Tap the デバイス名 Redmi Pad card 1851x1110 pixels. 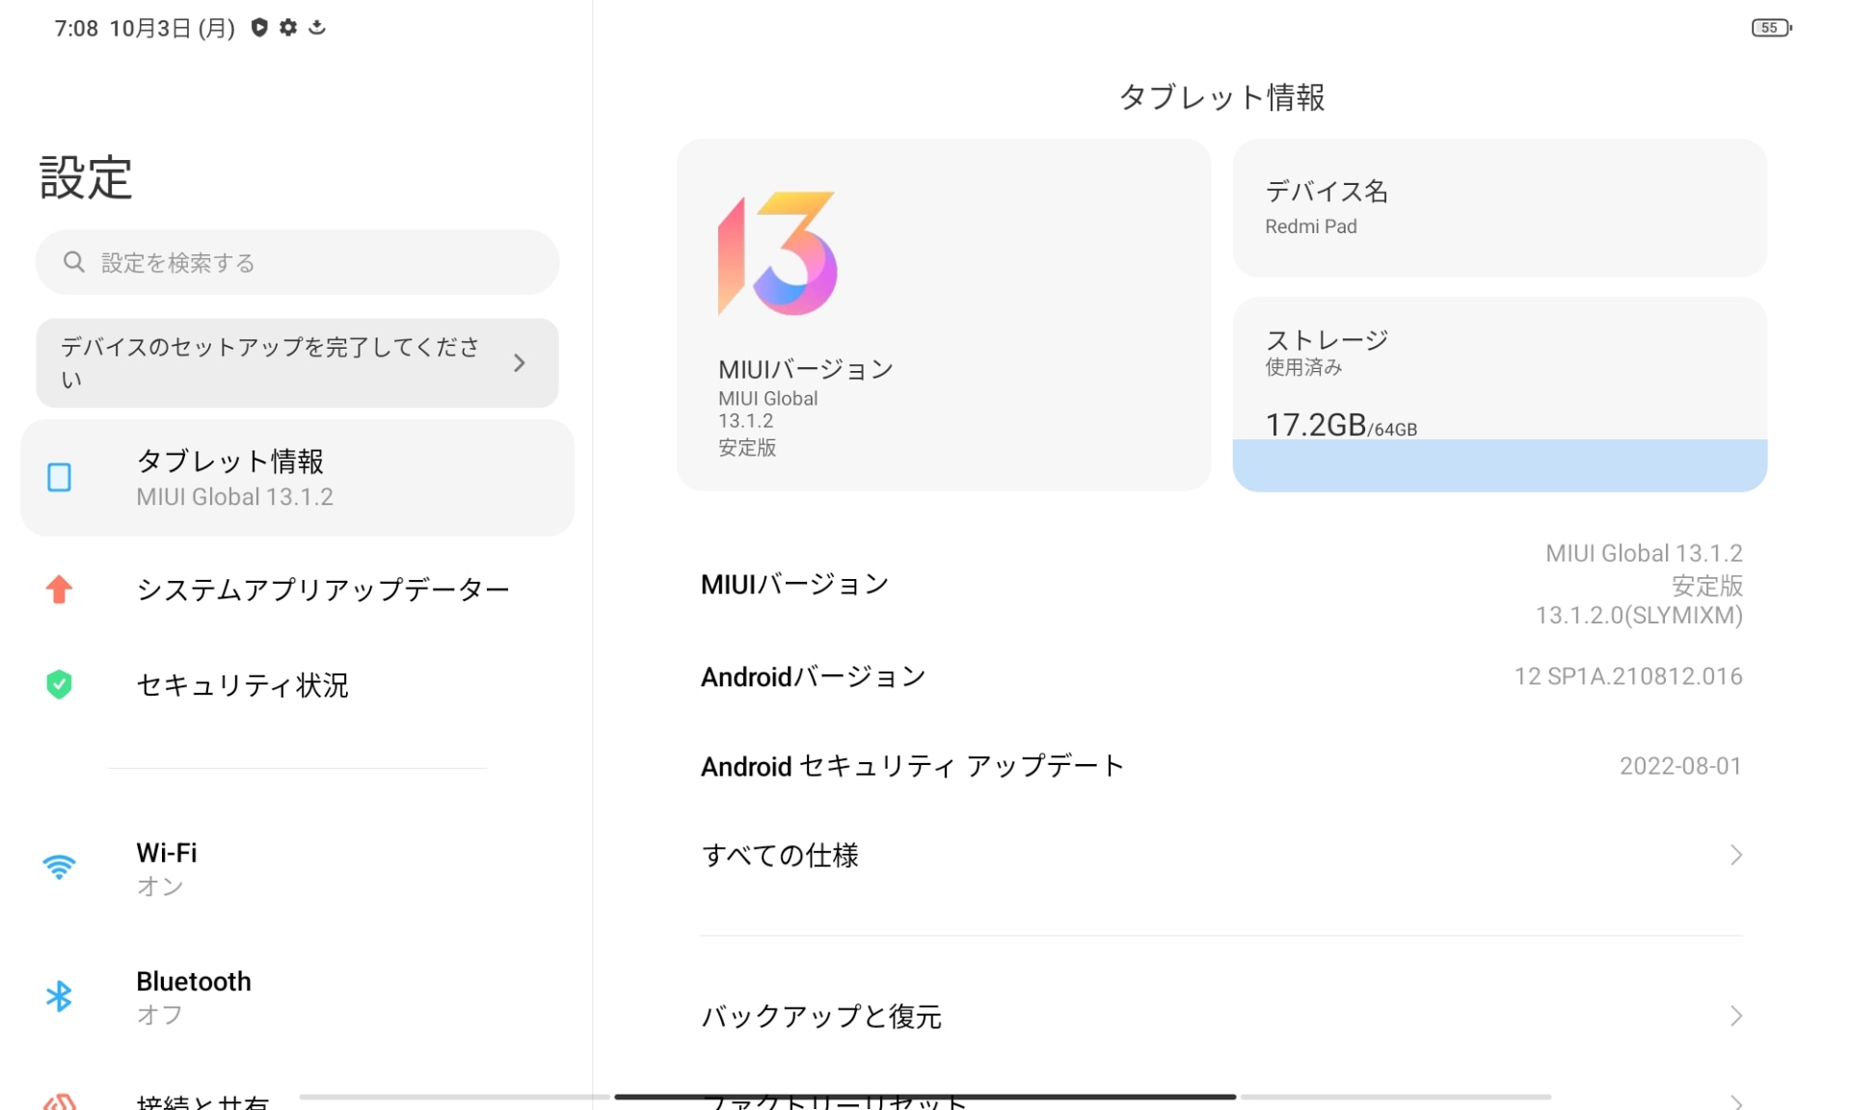click(1499, 208)
